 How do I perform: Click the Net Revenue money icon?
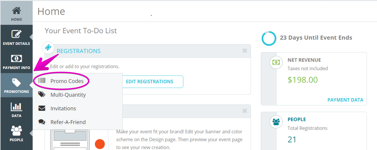click(x=276, y=62)
